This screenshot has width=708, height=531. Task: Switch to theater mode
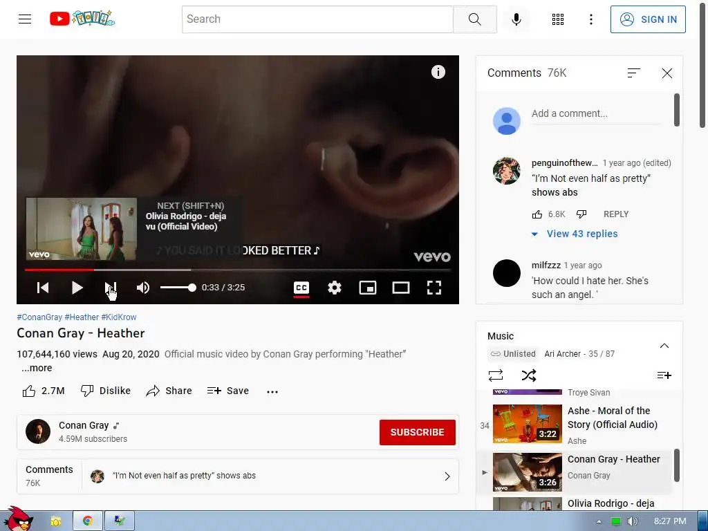pyautogui.click(x=401, y=288)
